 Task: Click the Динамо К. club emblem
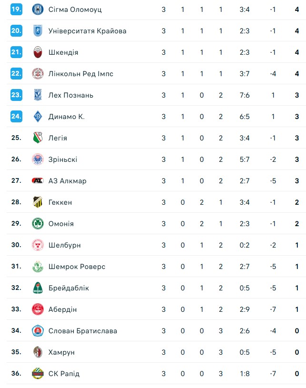(x=38, y=117)
